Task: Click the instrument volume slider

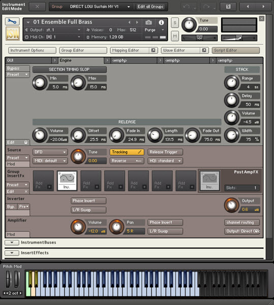Action: coord(239,38)
